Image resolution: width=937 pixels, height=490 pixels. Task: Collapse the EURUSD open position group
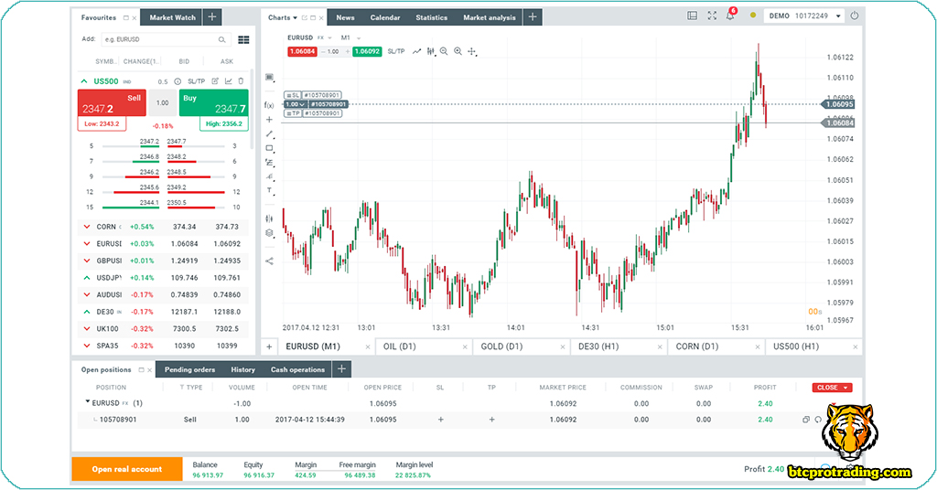[x=87, y=403]
